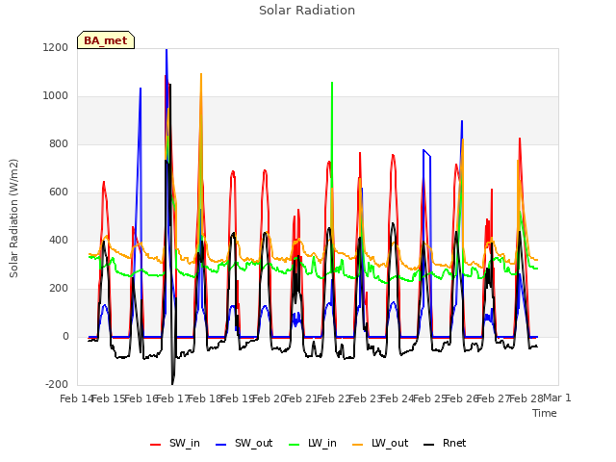Click the black Rnet legend swatch
Image resolution: width=616 pixels, height=462 pixels.
(429, 445)
